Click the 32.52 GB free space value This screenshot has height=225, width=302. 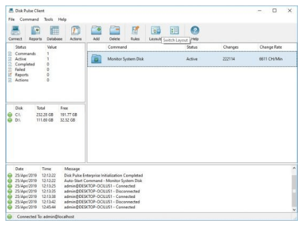[x=68, y=120]
